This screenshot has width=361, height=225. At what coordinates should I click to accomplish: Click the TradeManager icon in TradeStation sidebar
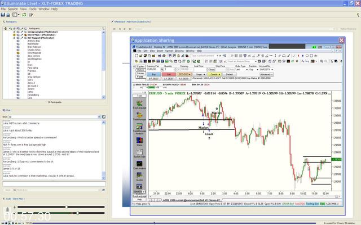(x=139, y=115)
